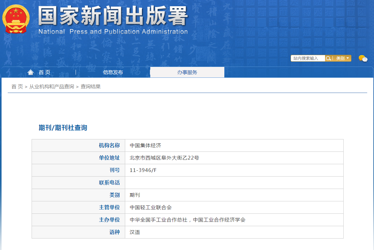Click the house icon in navigation bar
Viewport: 374px width, 250px height.
point(30,72)
